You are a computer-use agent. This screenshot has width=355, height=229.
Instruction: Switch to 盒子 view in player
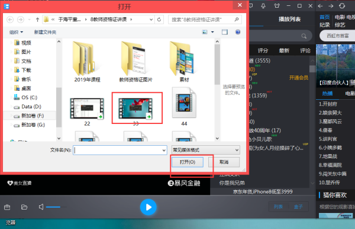coord(298,207)
